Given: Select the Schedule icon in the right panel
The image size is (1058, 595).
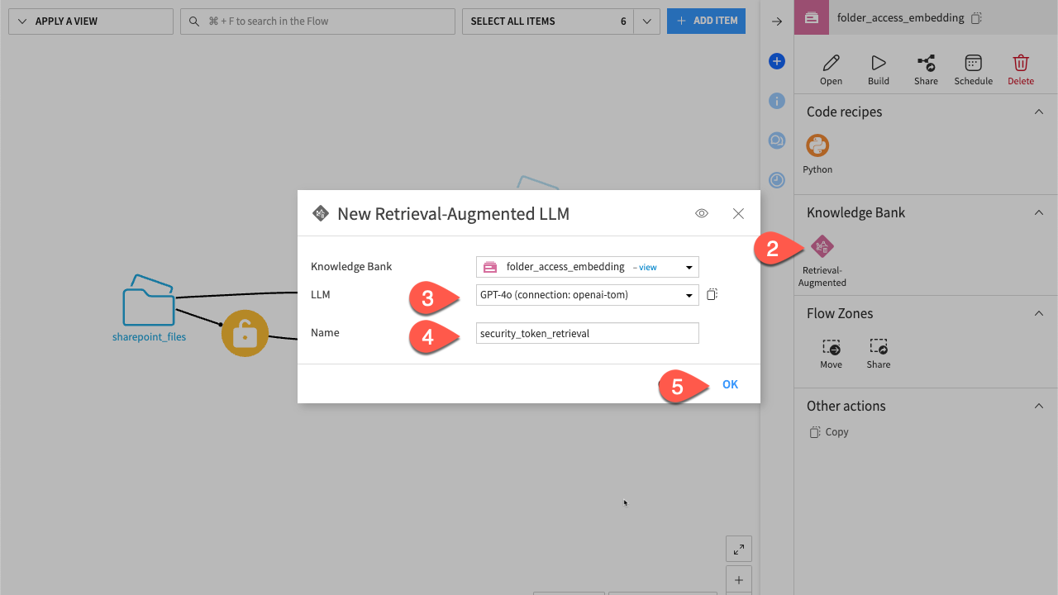Looking at the screenshot, I should 973,68.
